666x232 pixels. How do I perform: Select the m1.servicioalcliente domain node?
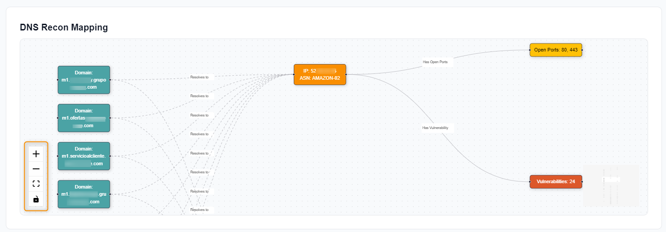pyautogui.click(x=84, y=156)
